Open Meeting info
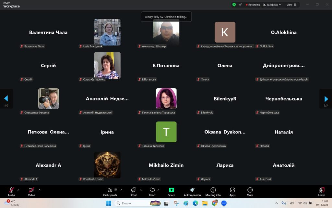332x208 pixels. click(x=213, y=191)
